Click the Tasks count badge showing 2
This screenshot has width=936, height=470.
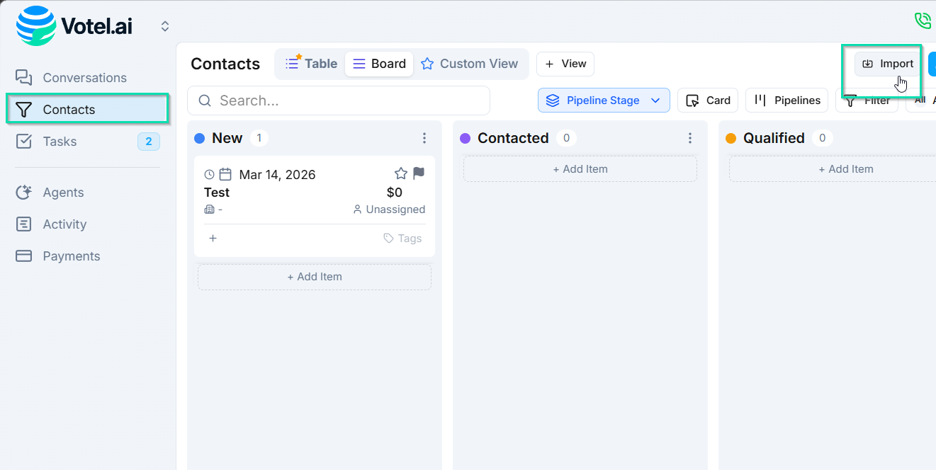tap(149, 141)
